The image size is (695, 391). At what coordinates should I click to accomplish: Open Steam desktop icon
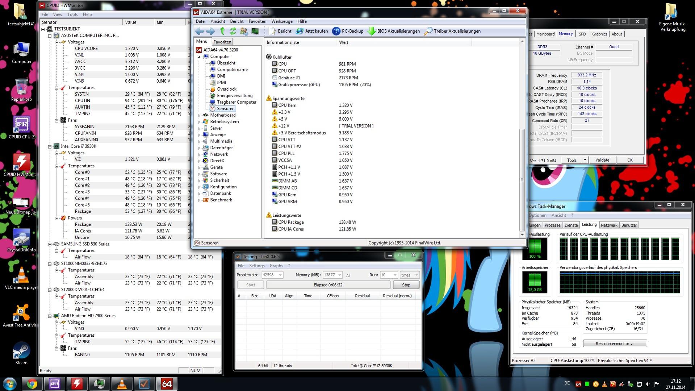pyautogui.click(x=21, y=354)
